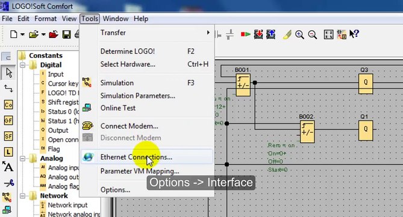This screenshot has width=403, height=217.
Task: Select the GF basic functions tool
Action: click(x=8, y=121)
